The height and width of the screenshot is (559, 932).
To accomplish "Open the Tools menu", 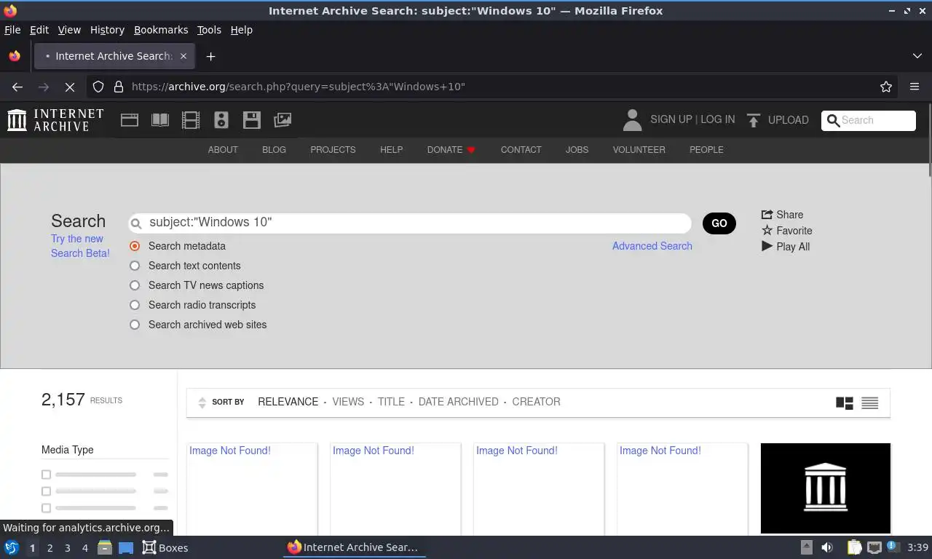I will pos(209,30).
